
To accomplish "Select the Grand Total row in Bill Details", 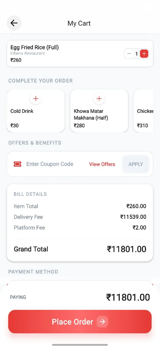I will coord(80,249).
